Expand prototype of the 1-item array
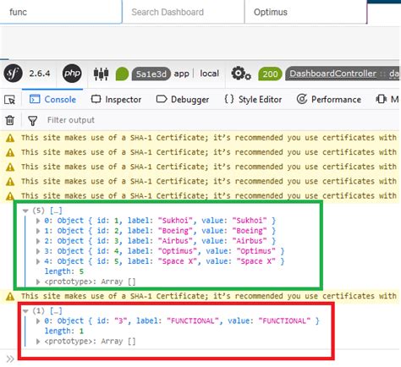Image resolution: width=401 pixels, height=367 pixels. 38,342
